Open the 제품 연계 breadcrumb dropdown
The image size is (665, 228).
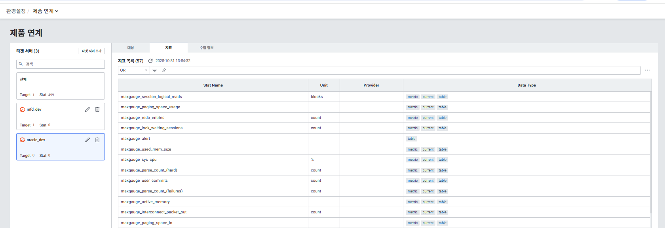pyautogui.click(x=46, y=11)
